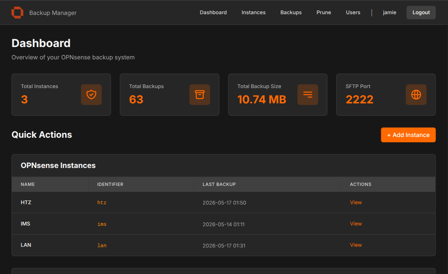Image resolution: width=448 pixels, height=274 pixels.
Task: Click the Overview of your OPNsense backup system subtitle
Action: [x=73, y=57]
